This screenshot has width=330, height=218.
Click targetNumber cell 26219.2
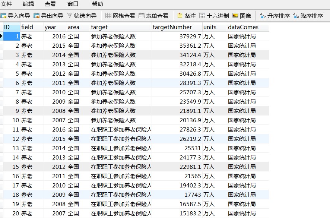pyautogui.click(x=177, y=139)
